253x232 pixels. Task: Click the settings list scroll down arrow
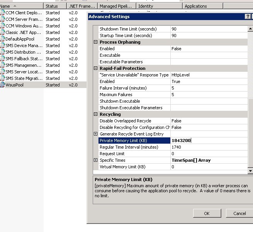pyautogui.click(x=250, y=171)
